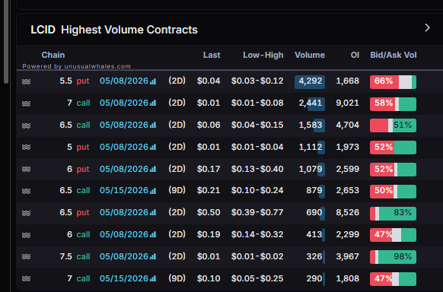Open the 05/08/2026 date link for 7 call
Viewport: 443px width, 292px height.
(x=124, y=103)
